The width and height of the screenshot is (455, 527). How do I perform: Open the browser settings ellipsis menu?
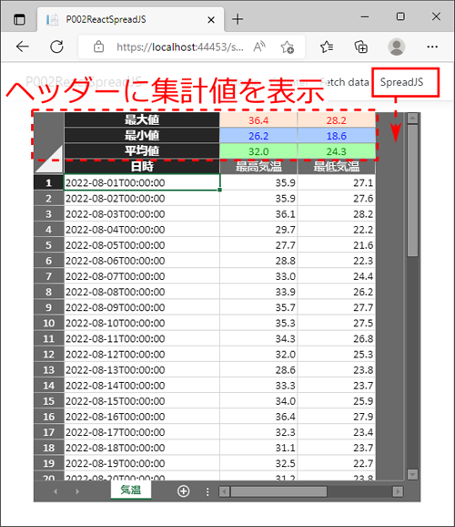(432, 46)
